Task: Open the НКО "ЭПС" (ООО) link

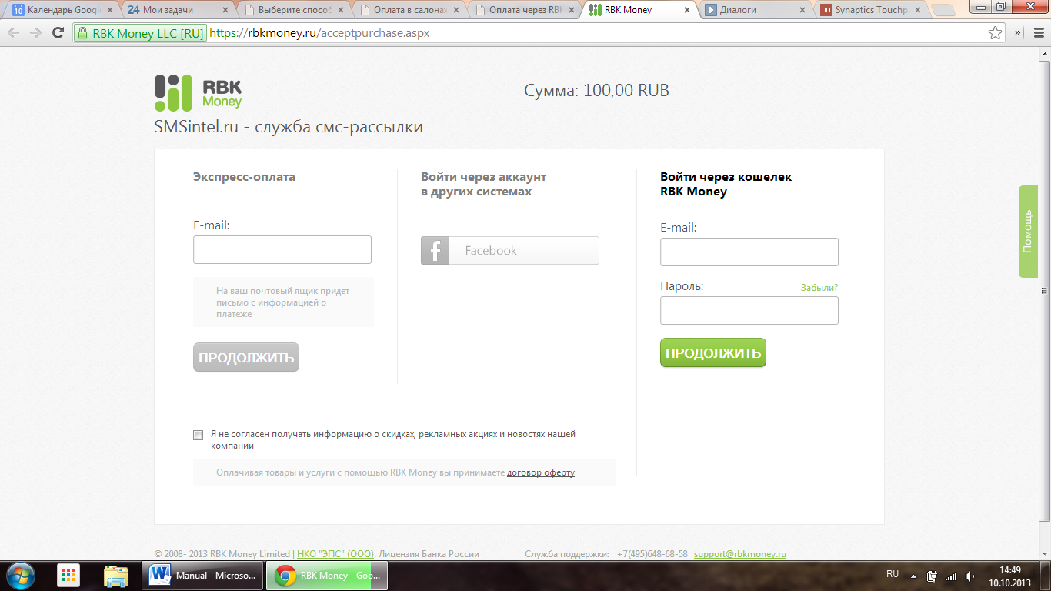Action: (x=336, y=554)
